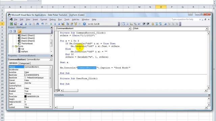
Task: Open the CommandButton1 object dropdown
Action: pyautogui.click(x=130, y=29)
